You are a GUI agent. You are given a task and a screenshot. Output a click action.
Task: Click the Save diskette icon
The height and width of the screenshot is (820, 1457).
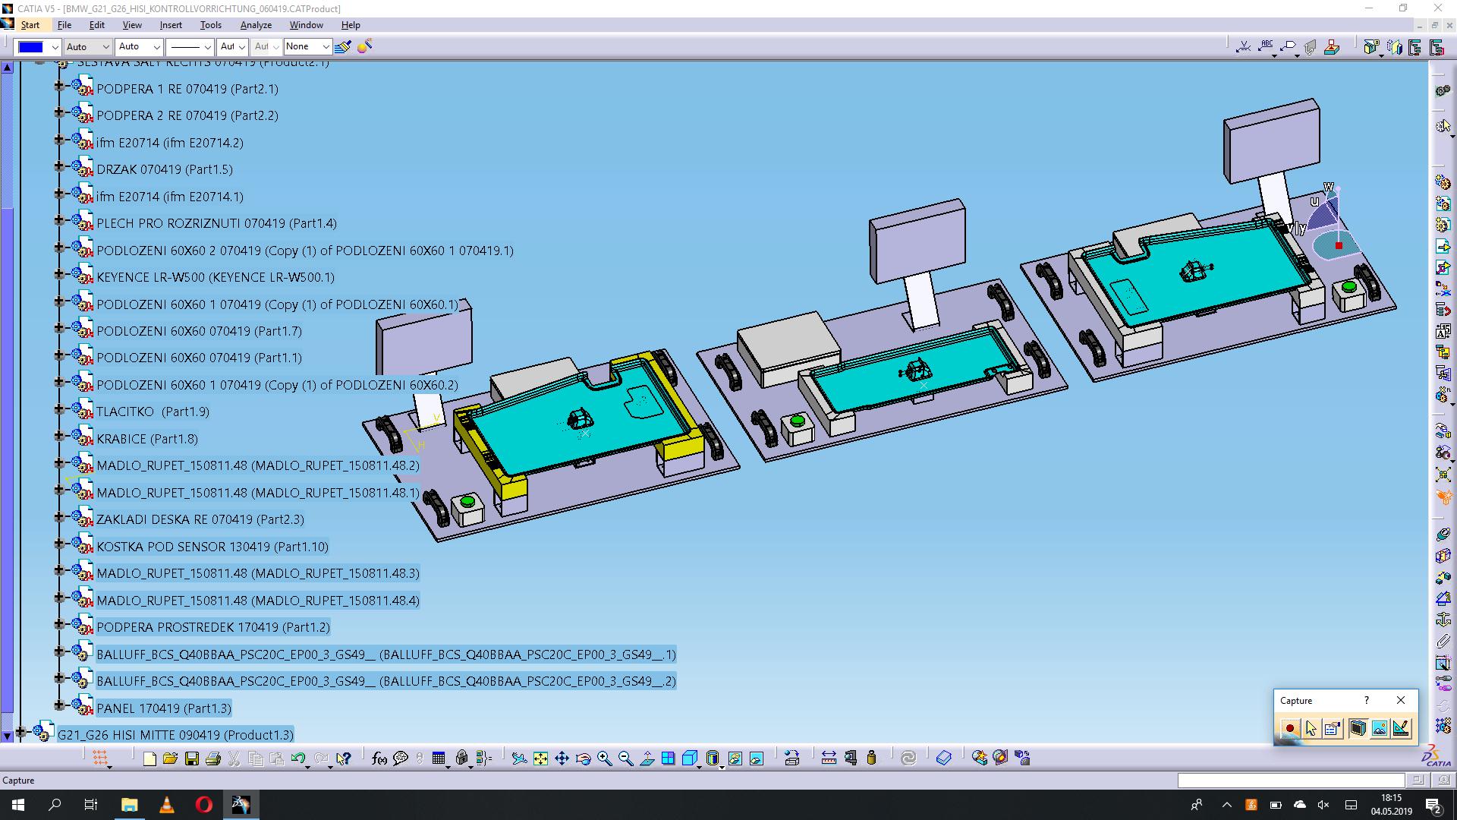point(192,758)
